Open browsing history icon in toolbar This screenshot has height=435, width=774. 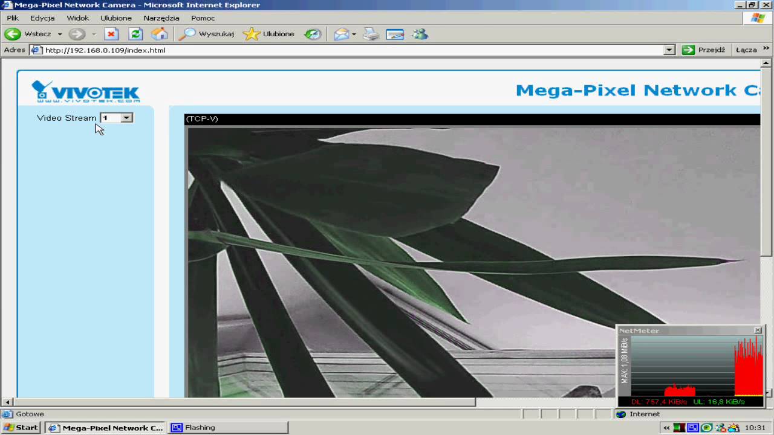[313, 34]
